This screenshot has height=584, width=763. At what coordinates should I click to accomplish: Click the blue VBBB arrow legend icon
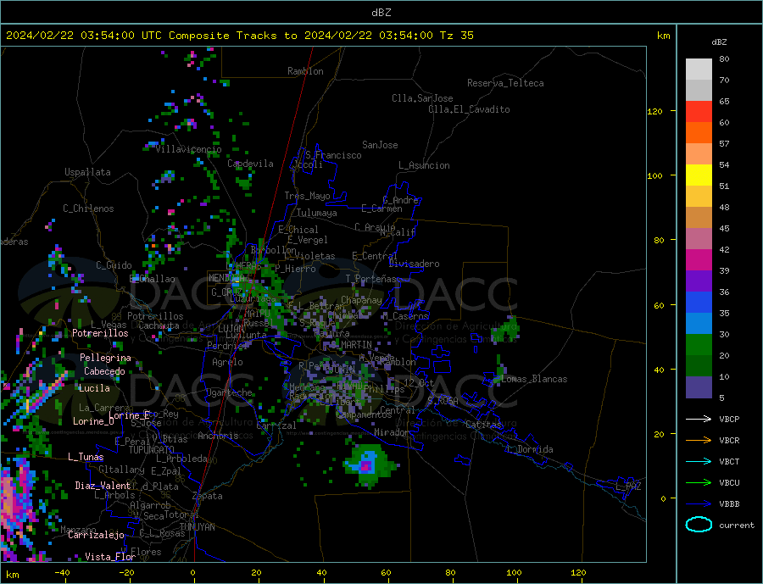click(699, 503)
